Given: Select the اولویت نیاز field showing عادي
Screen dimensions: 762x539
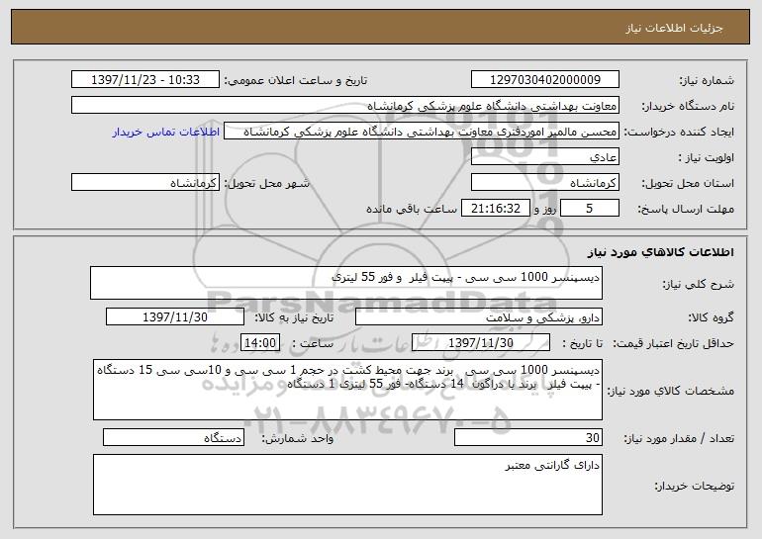Looking at the screenshot, I should [544, 156].
